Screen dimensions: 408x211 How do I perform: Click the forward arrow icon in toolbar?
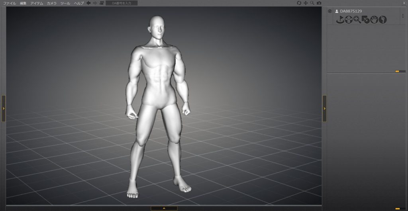(x=95, y=3)
